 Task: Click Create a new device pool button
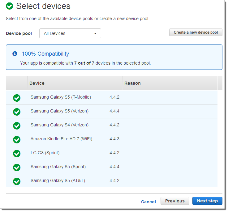196,32
